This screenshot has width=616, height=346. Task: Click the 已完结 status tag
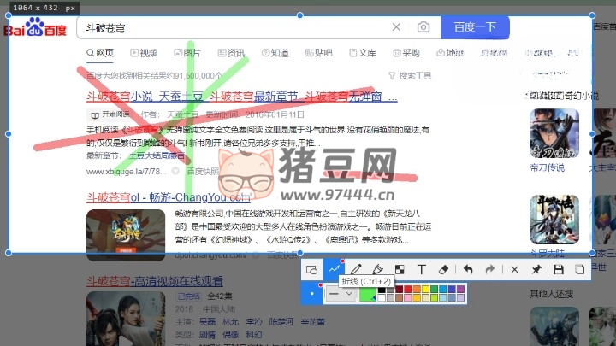click(188, 296)
